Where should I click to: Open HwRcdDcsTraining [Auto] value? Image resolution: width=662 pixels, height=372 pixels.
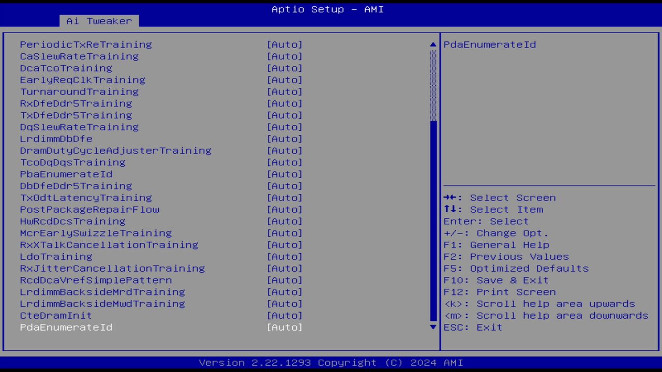click(x=284, y=222)
